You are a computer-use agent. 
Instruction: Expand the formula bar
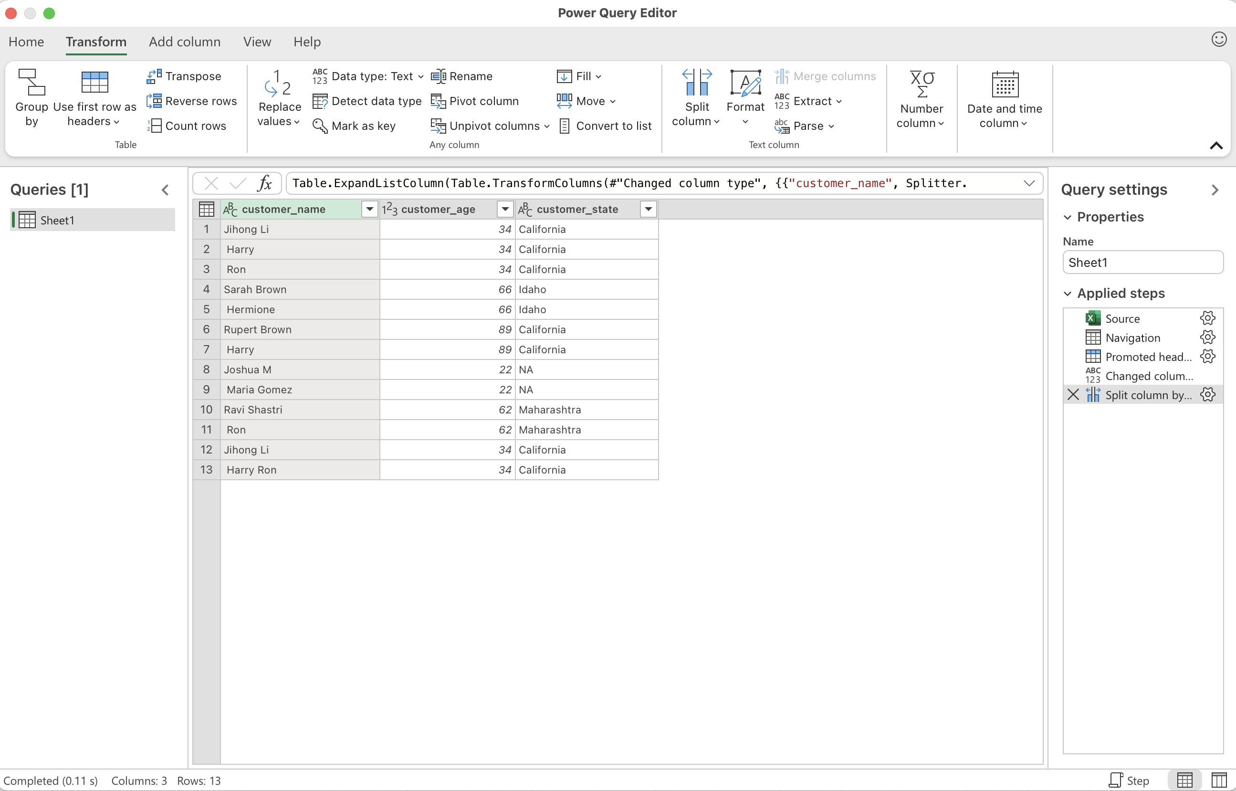1028,183
